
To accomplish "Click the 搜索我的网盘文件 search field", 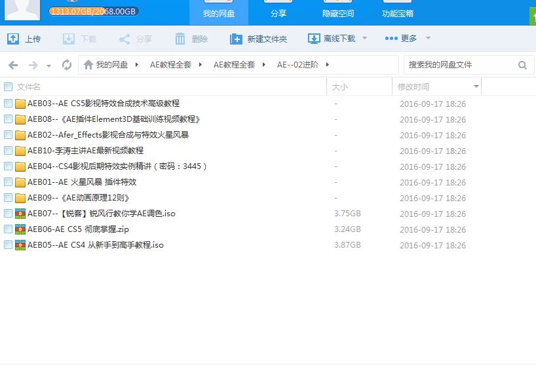I will click(459, 65).
